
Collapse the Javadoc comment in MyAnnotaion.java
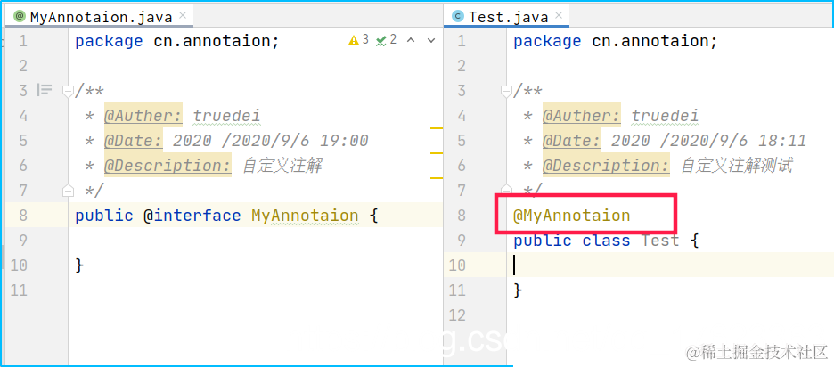[68, 91]
